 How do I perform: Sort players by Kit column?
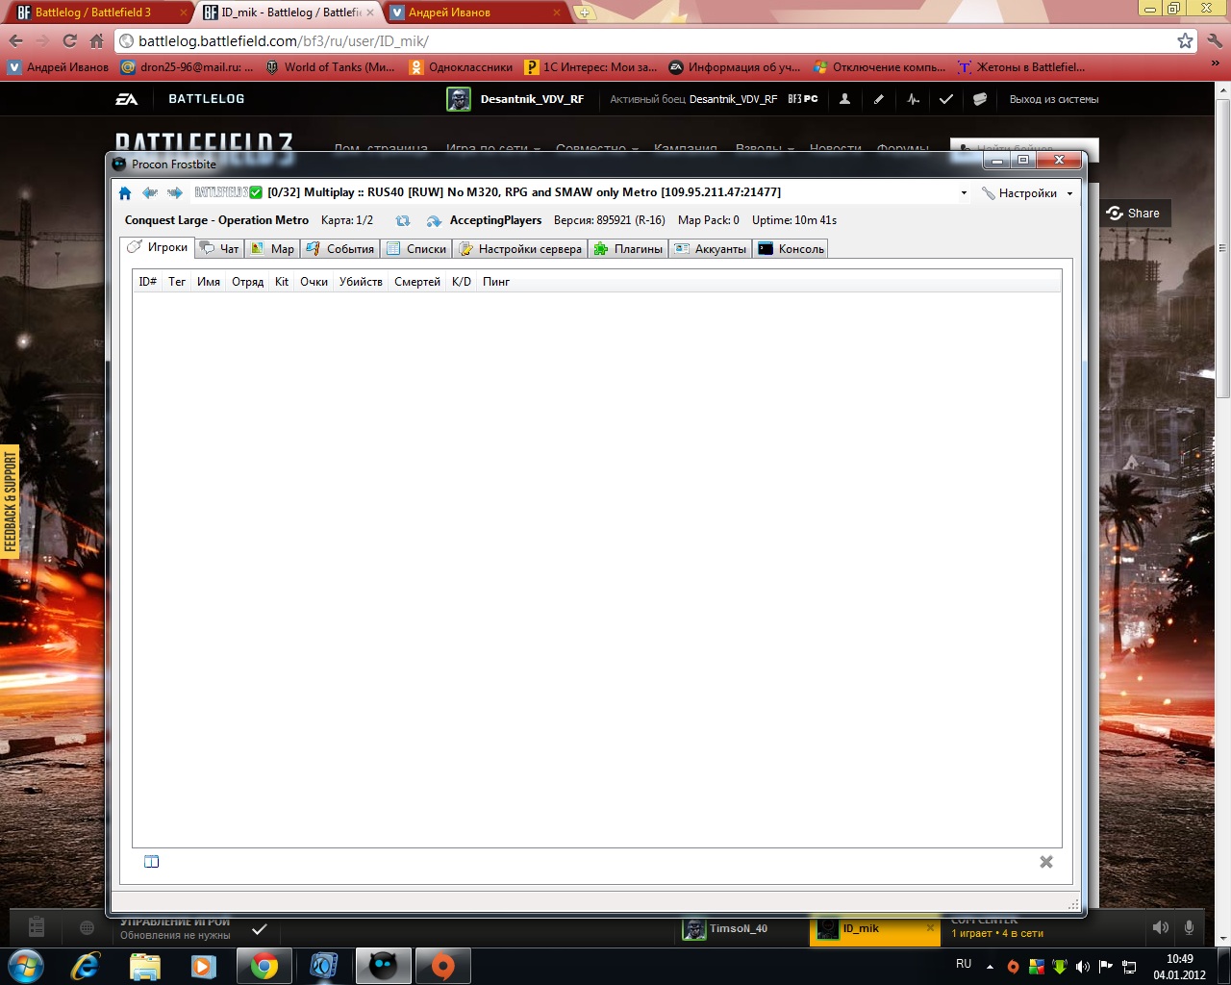pyautogui.click(x=282, y=282)
